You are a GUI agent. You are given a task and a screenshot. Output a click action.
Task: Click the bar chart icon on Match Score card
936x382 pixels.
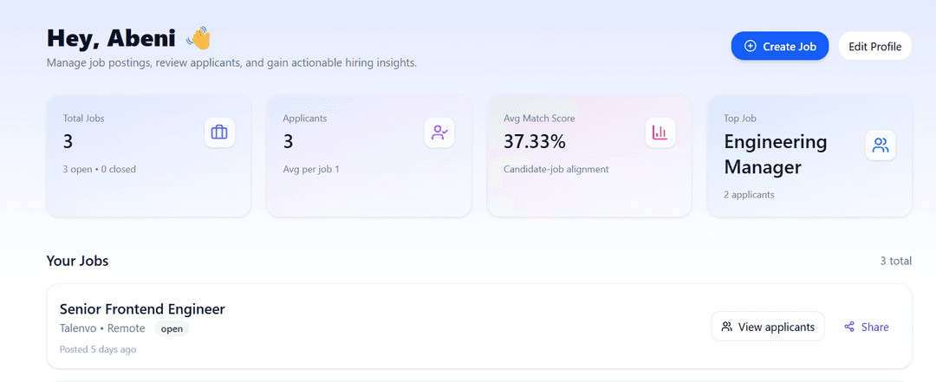660,133
